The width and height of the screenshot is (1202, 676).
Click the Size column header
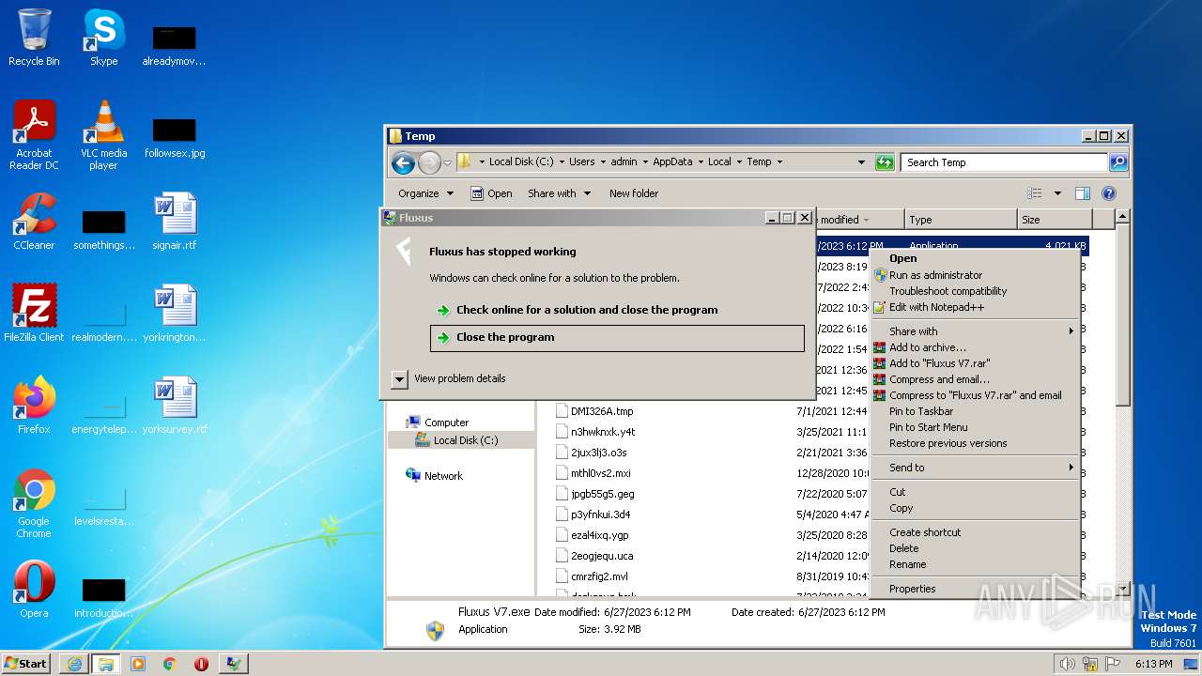coord(1055,220)
